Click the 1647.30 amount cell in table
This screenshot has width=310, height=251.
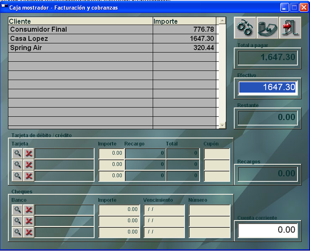(x=184, y=39)
